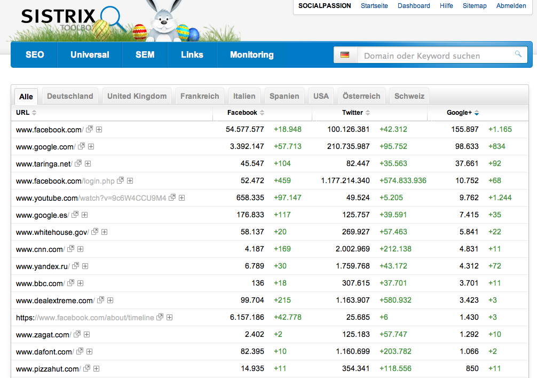Open external link icon next to www.cnn.com/
The image size is (537, 378).
pyautogui.click(x=70, y=249)
